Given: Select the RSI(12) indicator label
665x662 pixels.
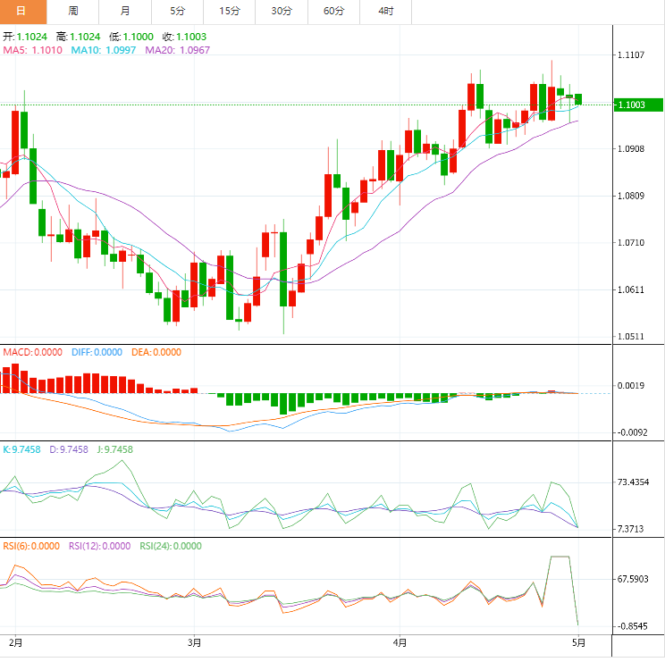Looking at the screenshot, I should pos(99,546).
